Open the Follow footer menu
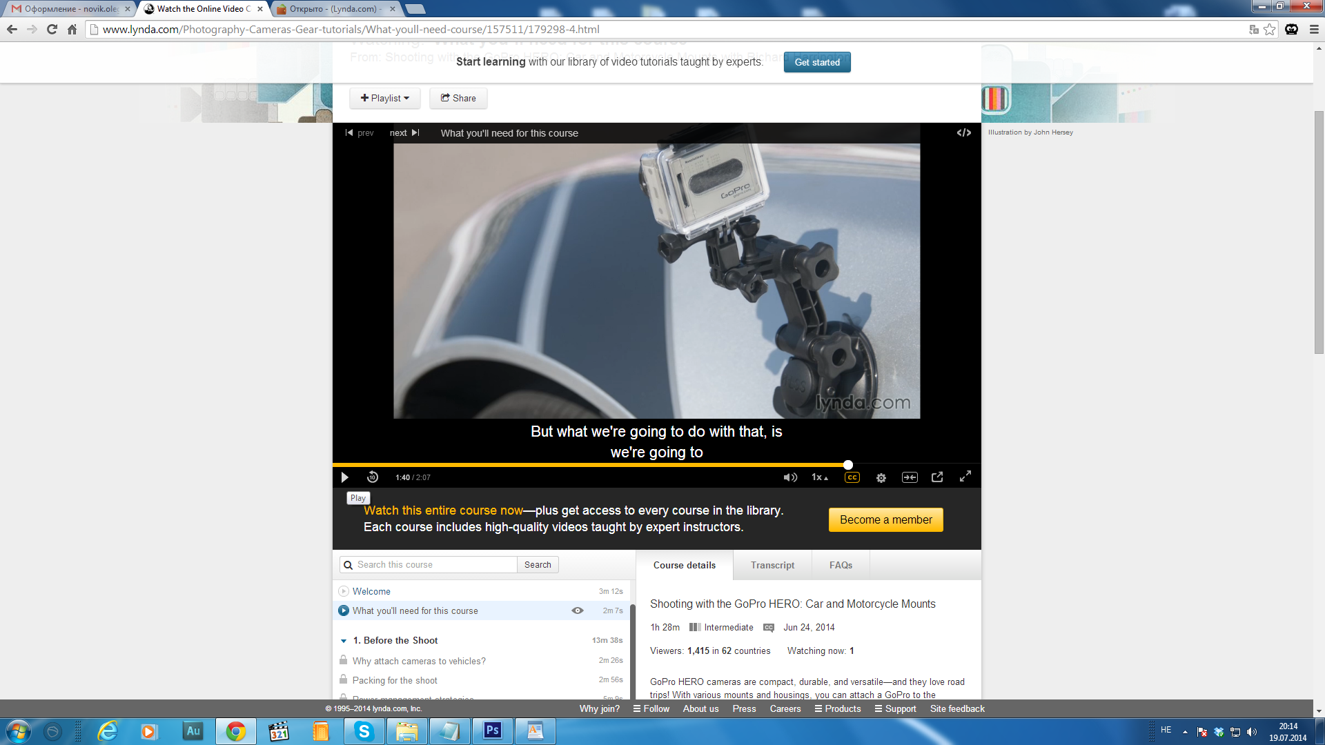The image size is (1325, 745). 651,708
